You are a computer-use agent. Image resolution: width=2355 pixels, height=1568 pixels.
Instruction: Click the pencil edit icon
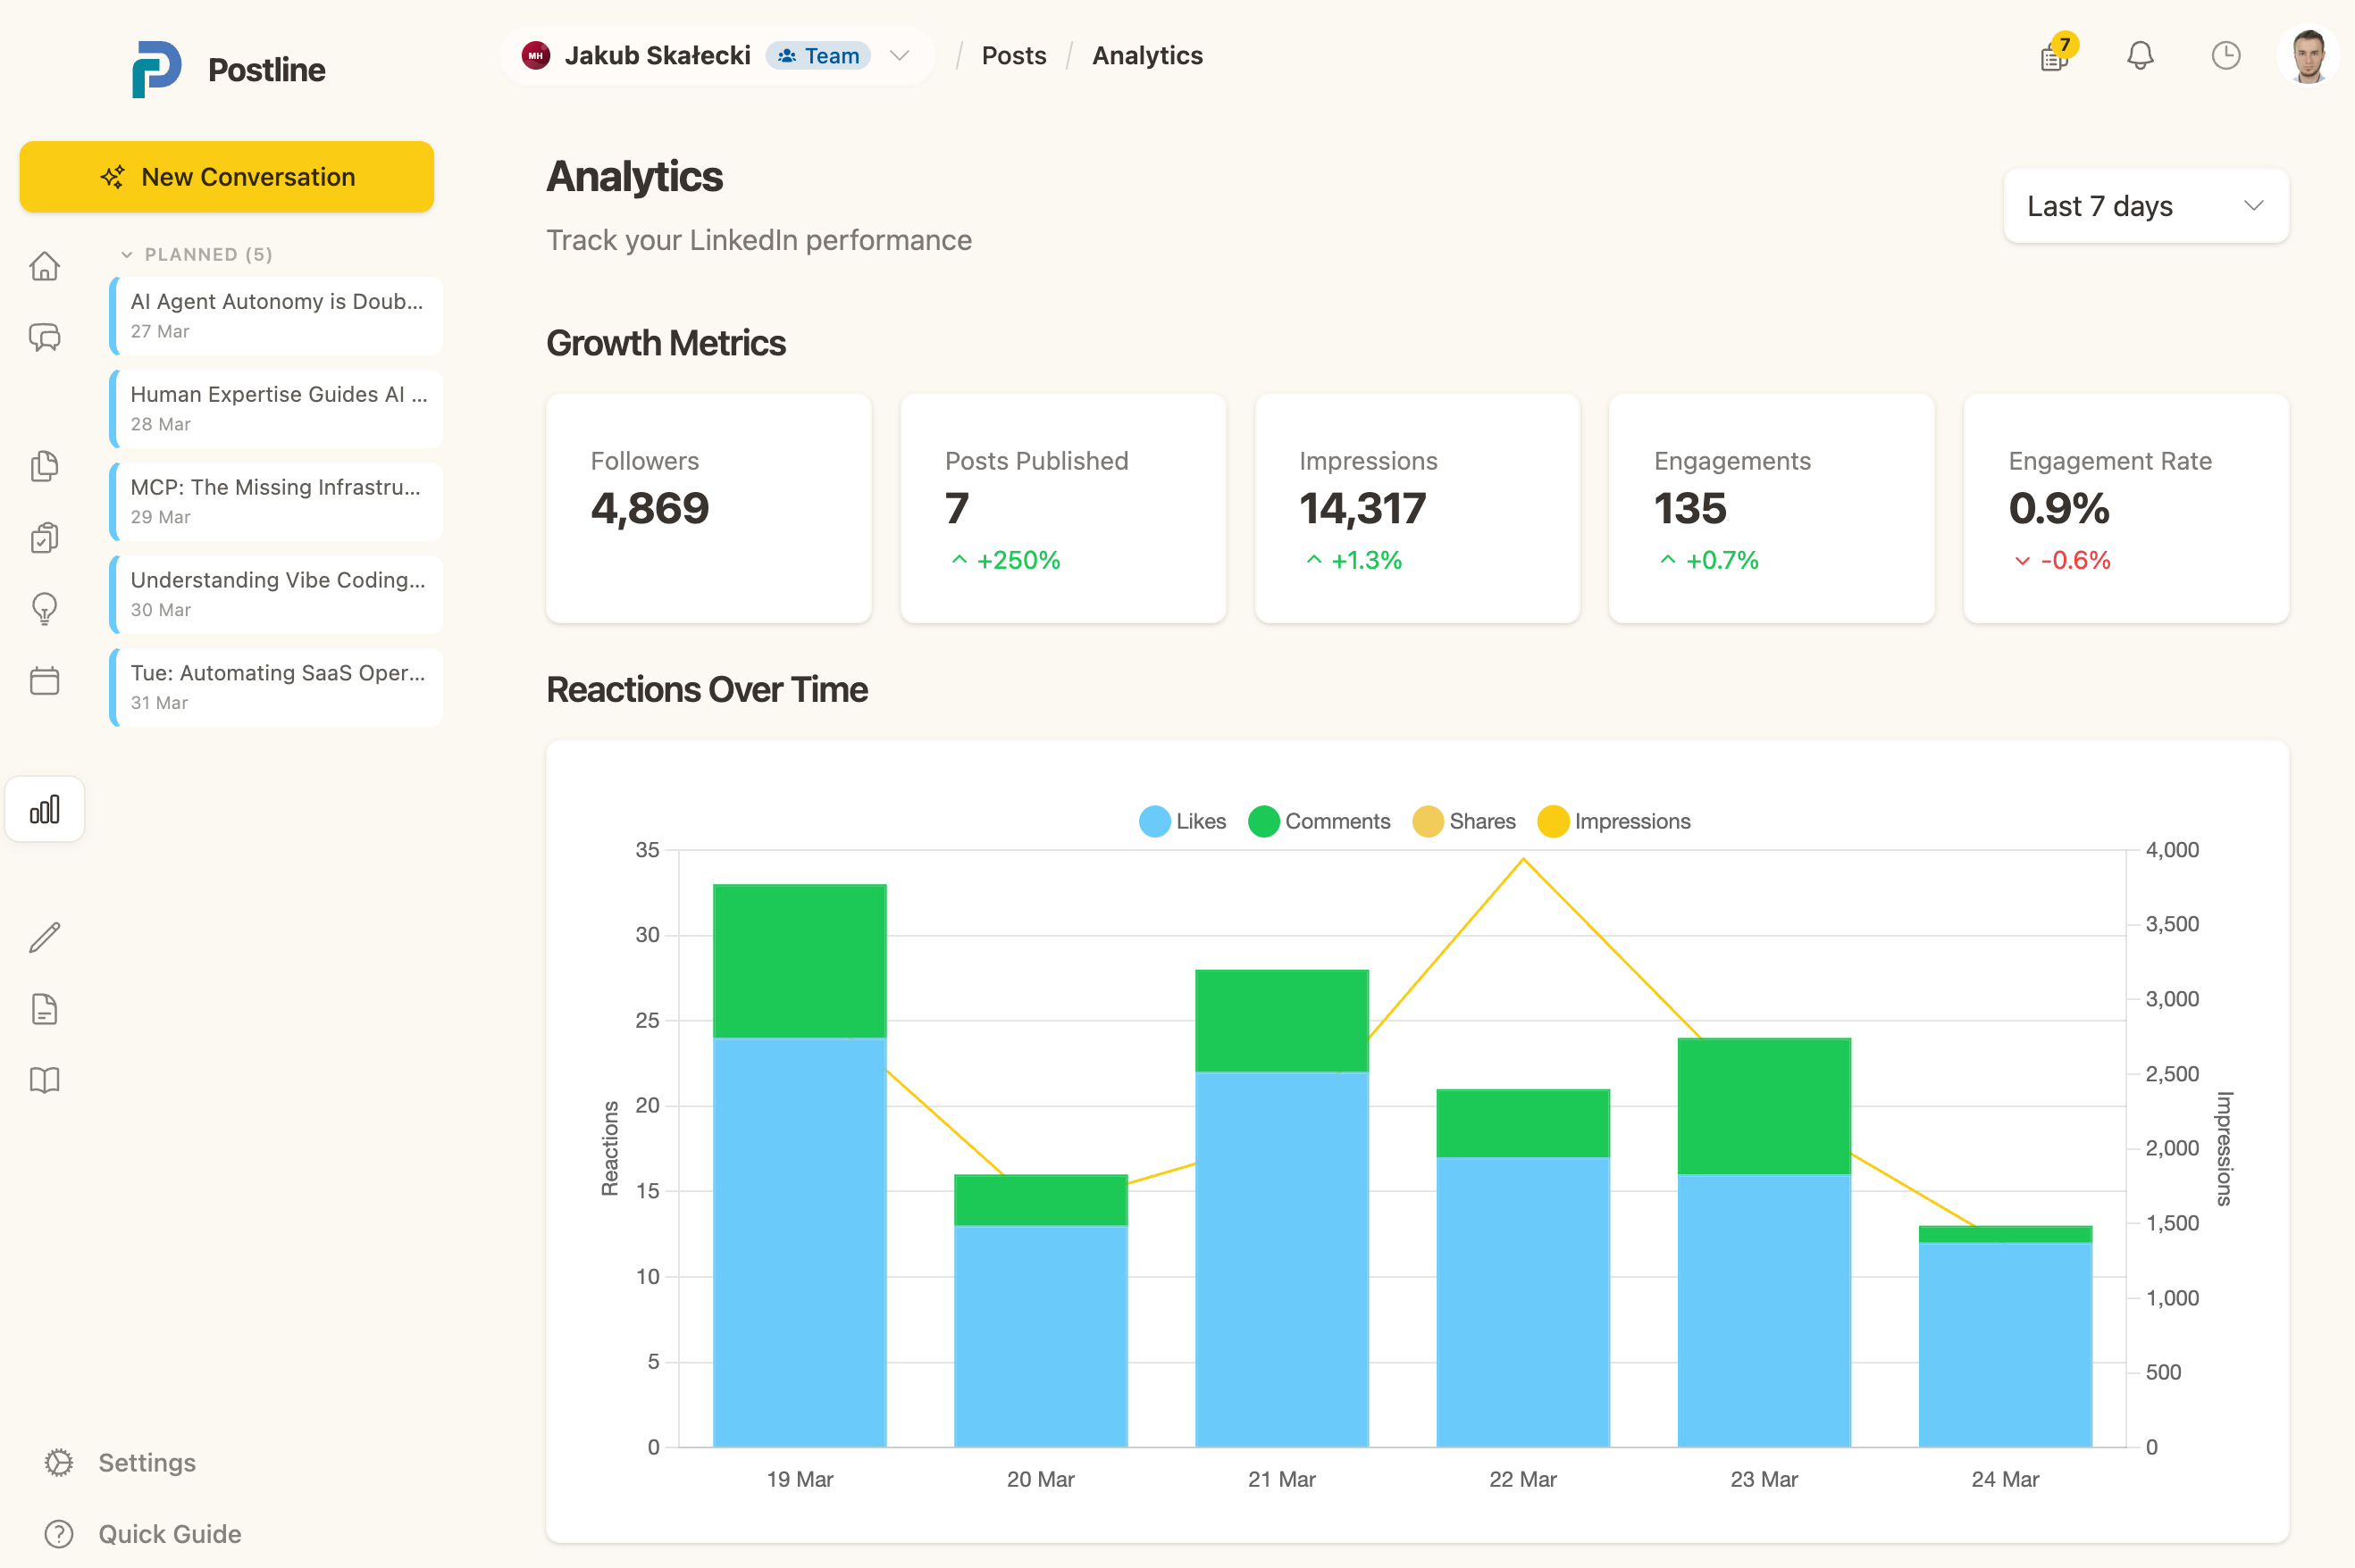click(x=45, y=937)
